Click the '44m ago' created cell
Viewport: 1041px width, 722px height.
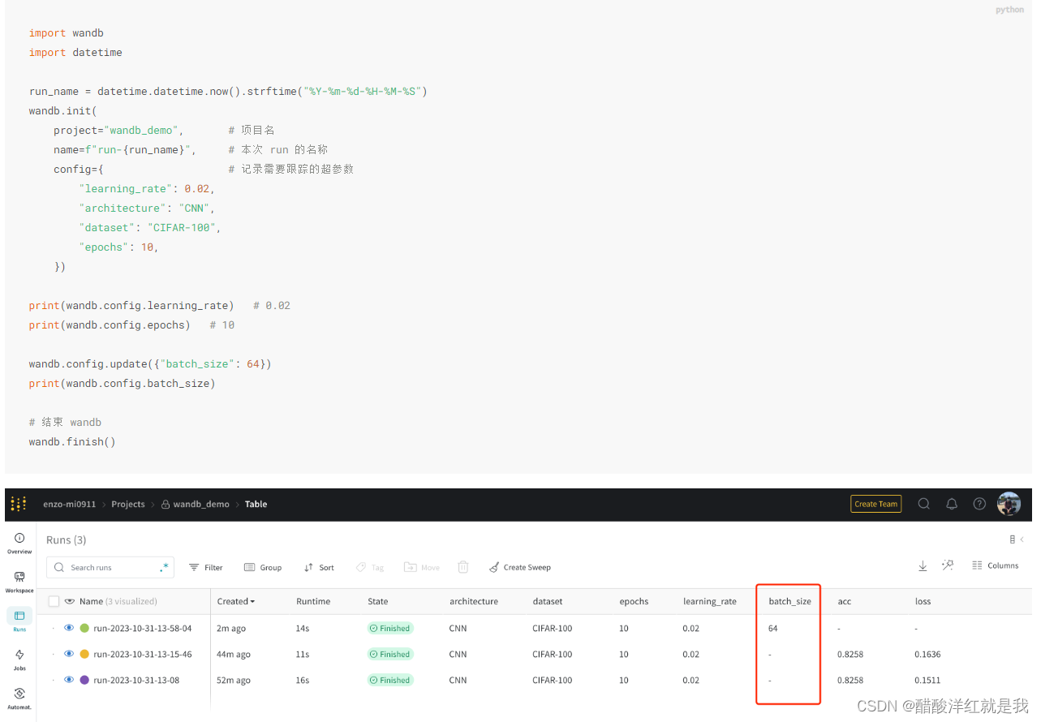click(x=234, y=654)
